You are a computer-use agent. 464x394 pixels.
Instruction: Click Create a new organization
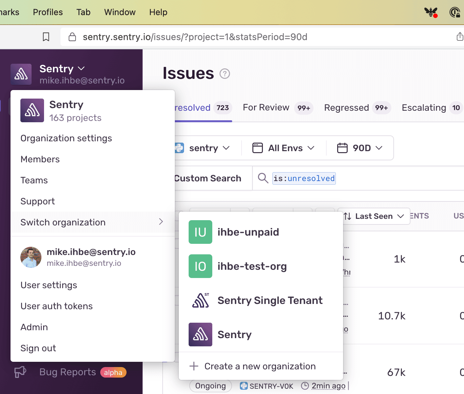(260, 366)
